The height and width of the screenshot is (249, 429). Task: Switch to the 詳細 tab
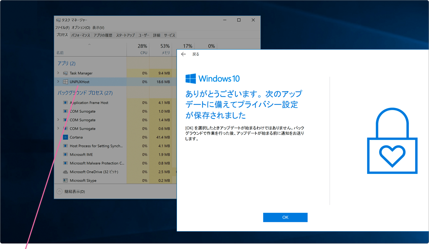pos(157,35)
